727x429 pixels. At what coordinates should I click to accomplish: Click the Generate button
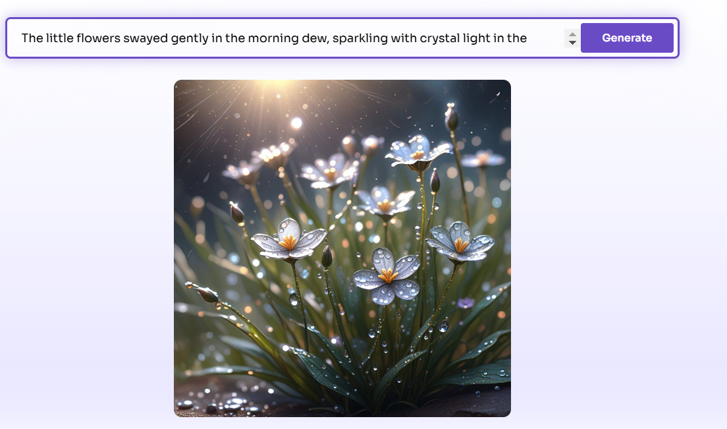click(x=627, y=38)
